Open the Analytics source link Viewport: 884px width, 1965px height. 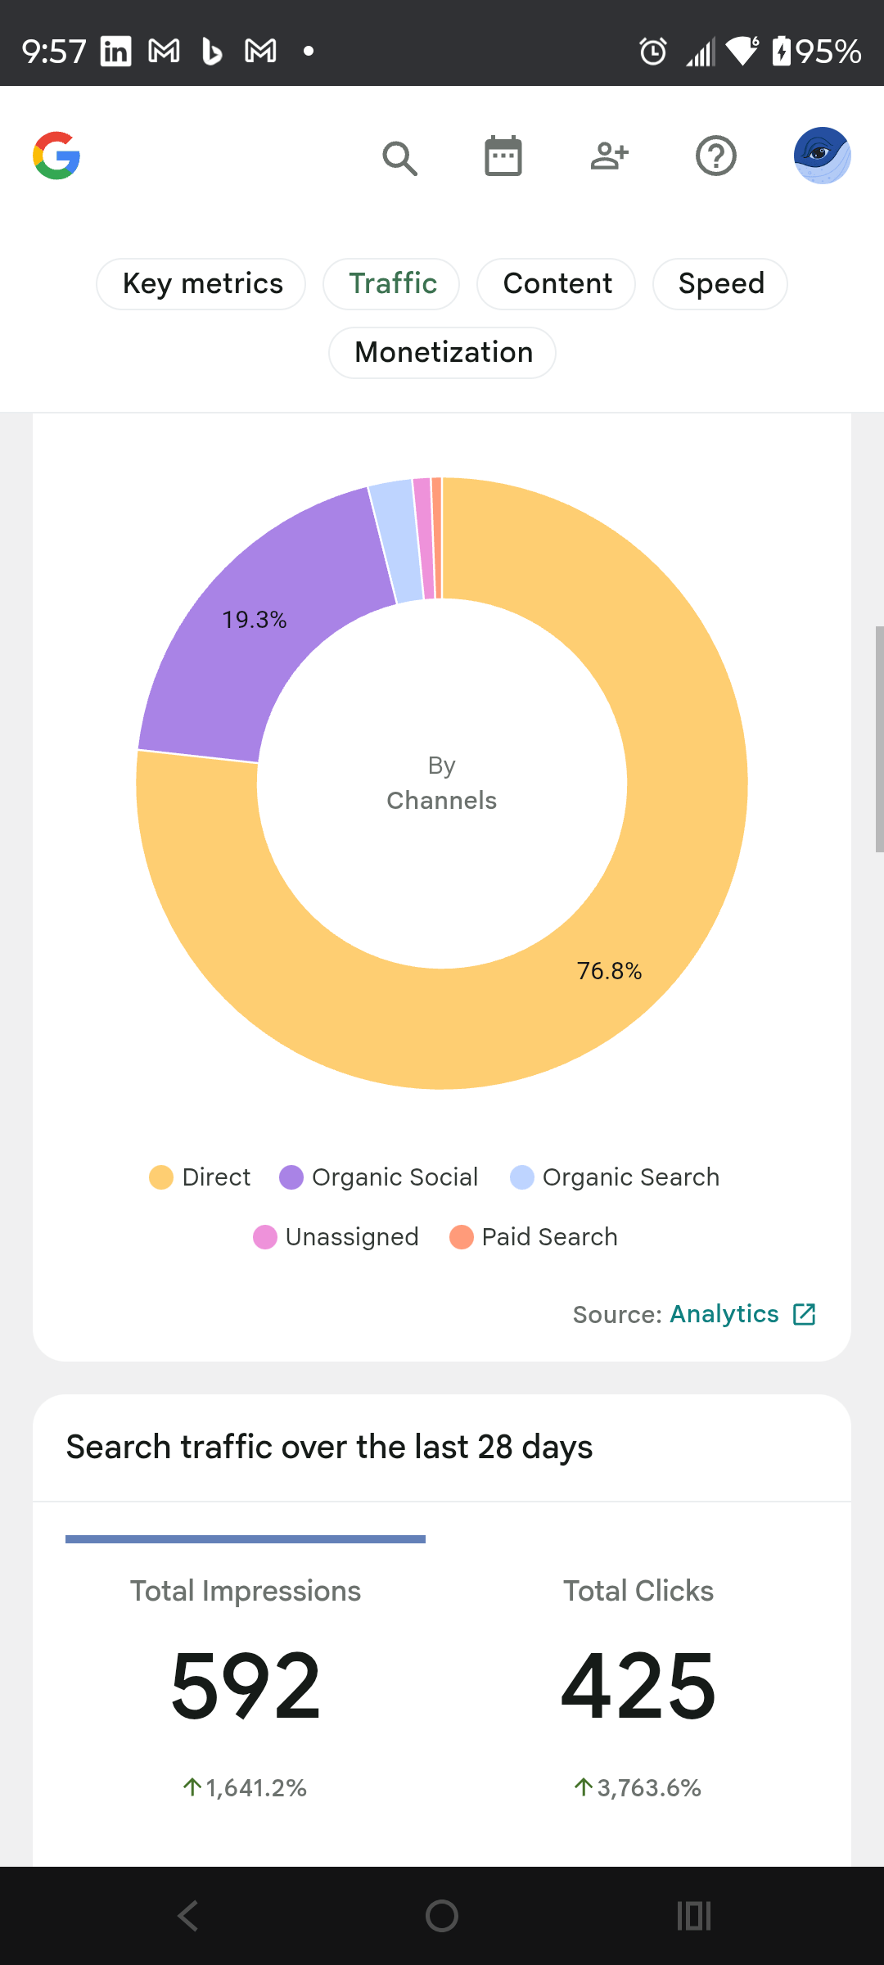pyautogui.click(x=724, y=1314)
